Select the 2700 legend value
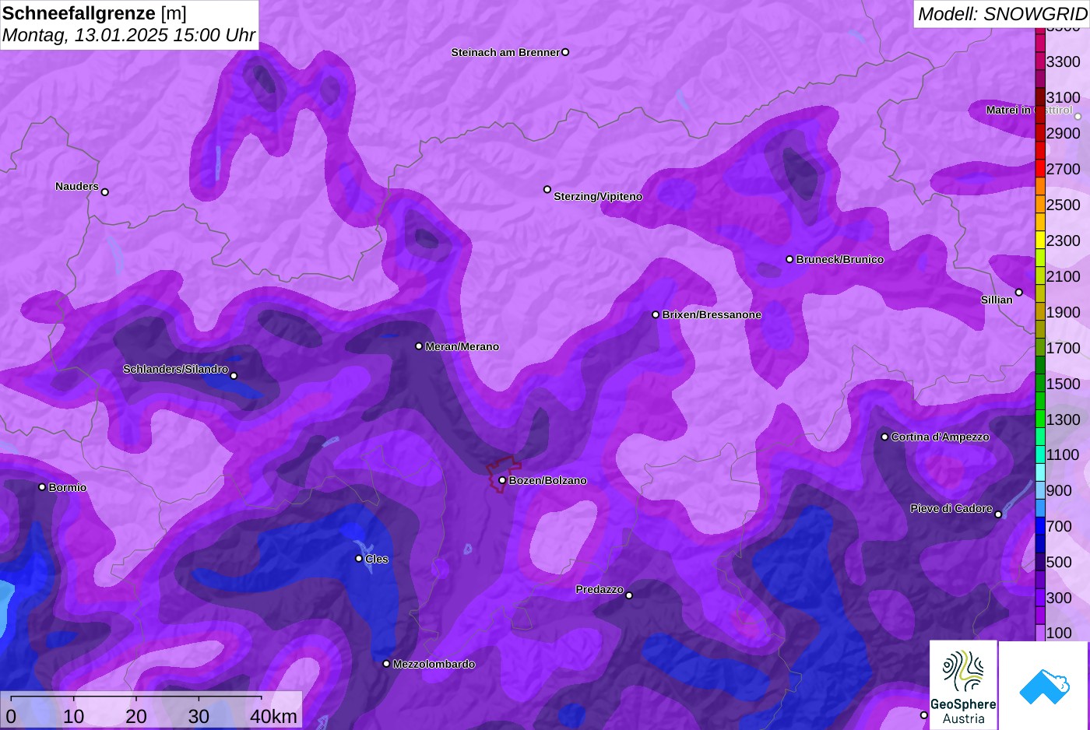 [x=1063, y=169]
